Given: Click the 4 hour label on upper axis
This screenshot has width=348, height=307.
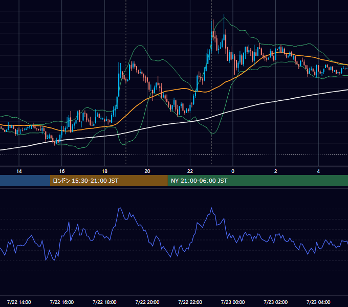Looking at the screenshot, I should [318, 171].
